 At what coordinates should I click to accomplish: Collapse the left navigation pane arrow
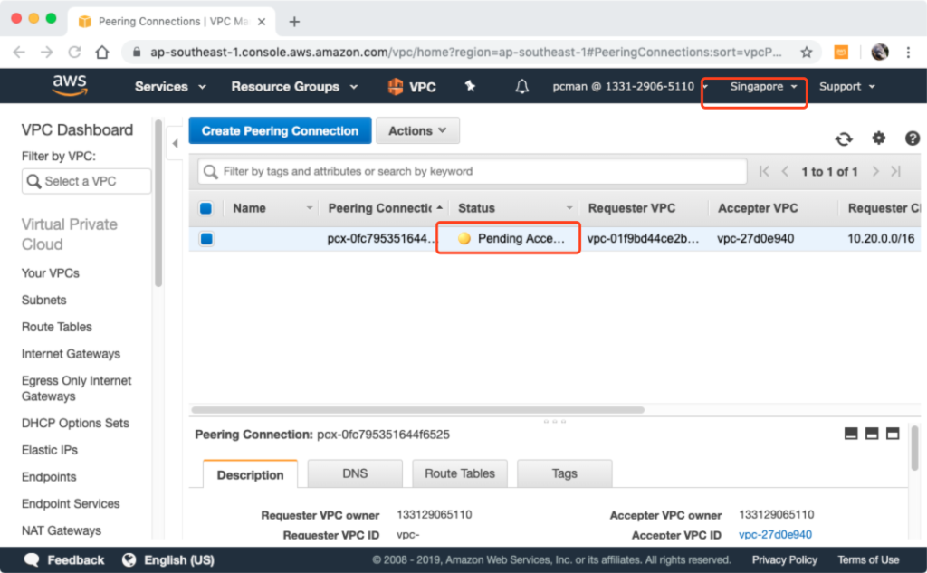point(175,143)
